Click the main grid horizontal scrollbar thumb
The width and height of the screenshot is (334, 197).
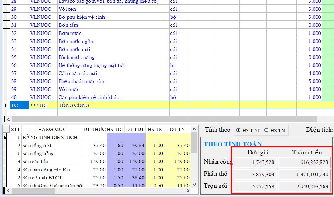(x=161, y=119)
